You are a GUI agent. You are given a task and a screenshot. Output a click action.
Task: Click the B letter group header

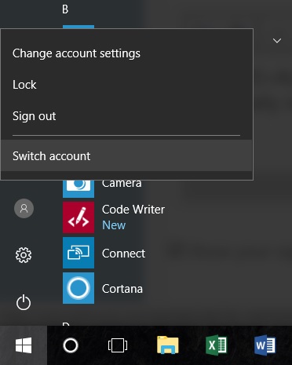(65, 9)
